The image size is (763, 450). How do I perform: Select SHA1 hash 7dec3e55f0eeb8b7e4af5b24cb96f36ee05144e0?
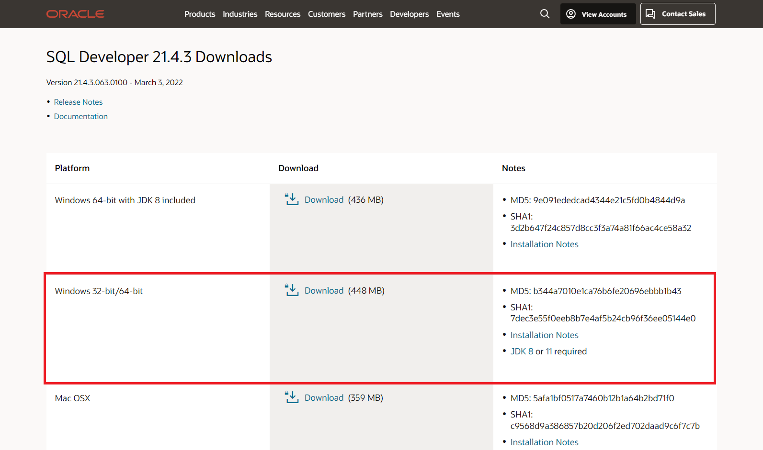click(x=603, y=318)
